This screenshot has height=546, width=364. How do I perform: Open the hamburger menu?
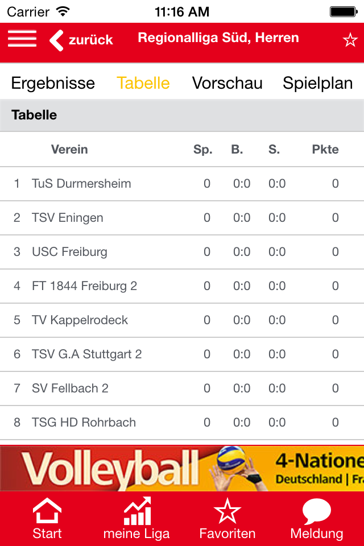click(22, 39)
